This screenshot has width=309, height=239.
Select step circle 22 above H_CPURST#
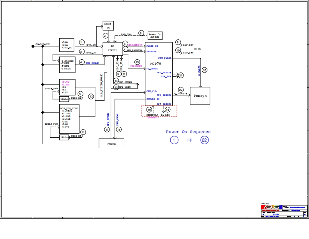[x=180, y=89]
